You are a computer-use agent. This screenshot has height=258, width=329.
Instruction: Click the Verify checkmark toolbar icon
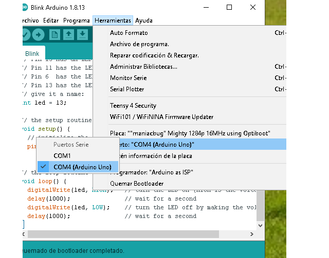coord(26,34)
